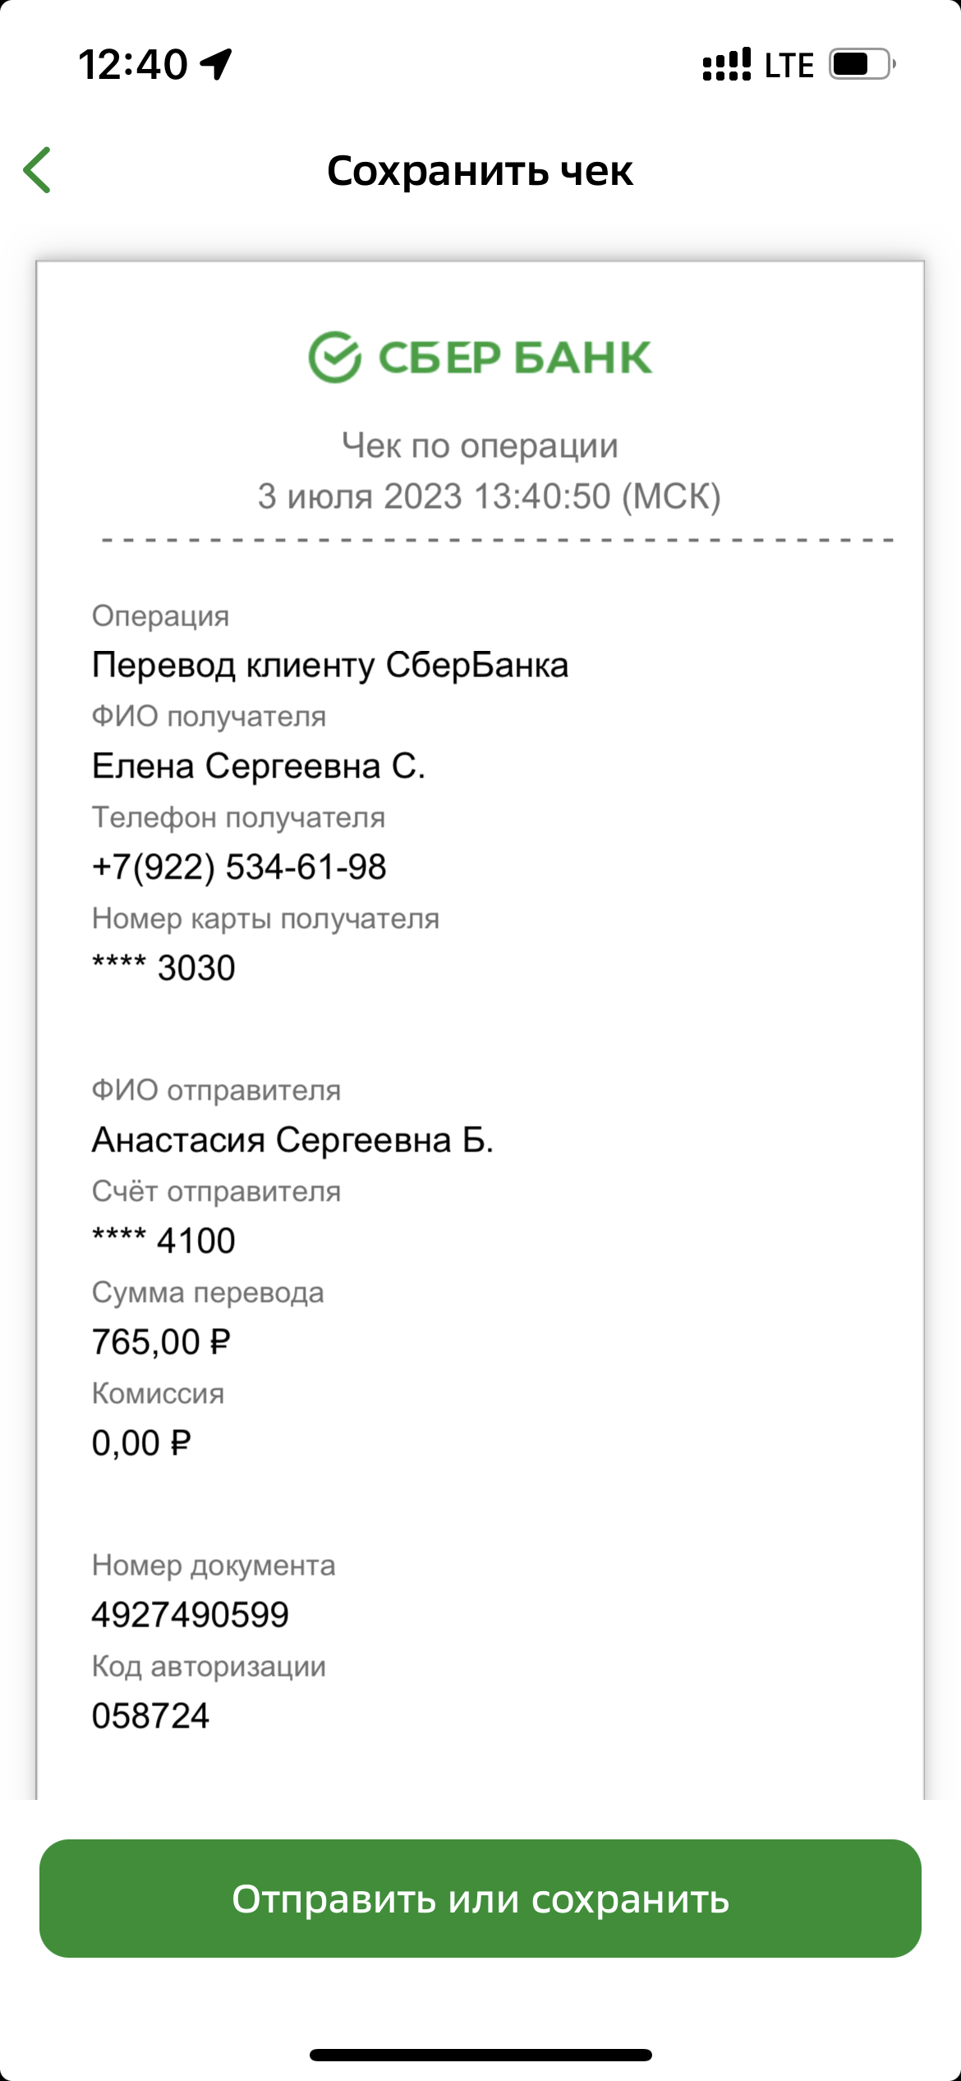
Task: Tap the battery indicator icon
Action: (x=862, y=64)
